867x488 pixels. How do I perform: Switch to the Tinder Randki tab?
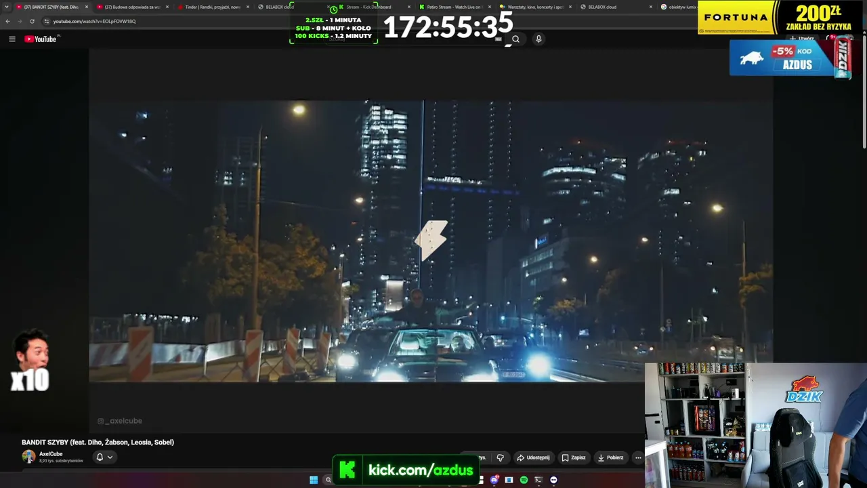click(213, 7)
